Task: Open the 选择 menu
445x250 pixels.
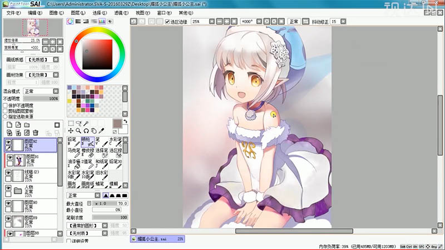Action: click(x=100, y=13)
